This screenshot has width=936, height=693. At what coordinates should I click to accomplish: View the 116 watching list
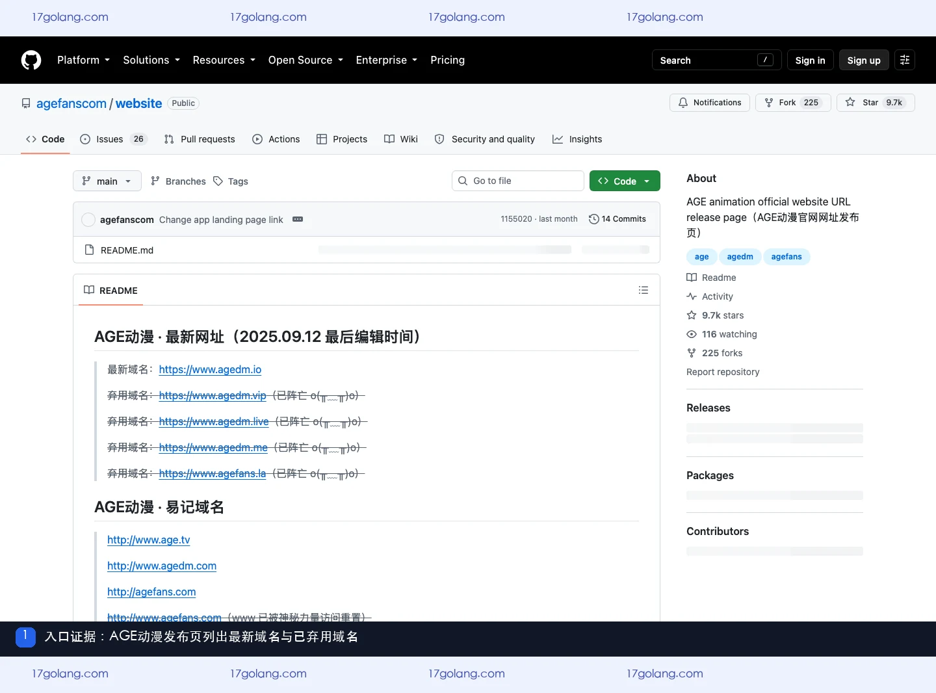[721, 334]
